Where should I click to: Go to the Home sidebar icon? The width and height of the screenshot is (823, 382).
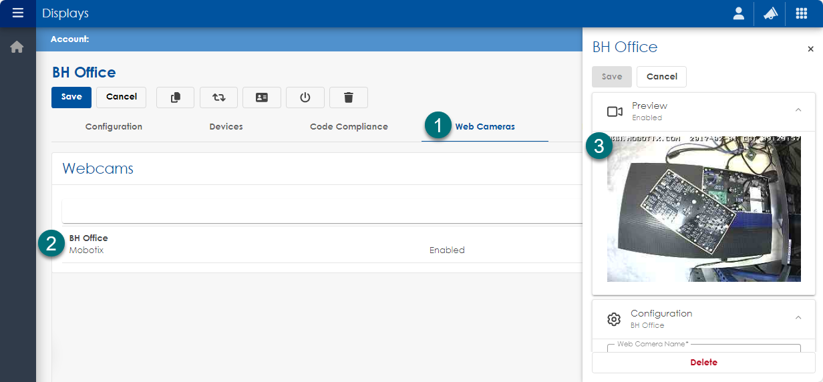point(17,47)
